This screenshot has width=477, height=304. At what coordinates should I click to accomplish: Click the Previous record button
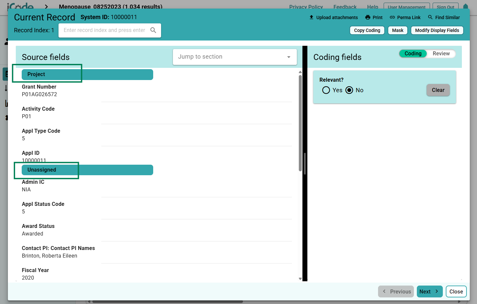396,291
